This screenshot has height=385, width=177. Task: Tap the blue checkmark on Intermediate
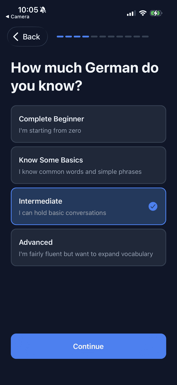pos(153,206)
